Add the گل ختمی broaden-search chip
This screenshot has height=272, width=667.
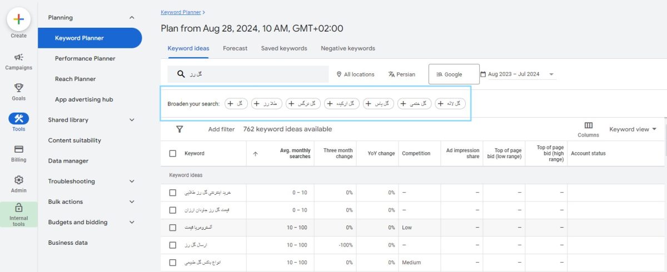click(415, 103)
